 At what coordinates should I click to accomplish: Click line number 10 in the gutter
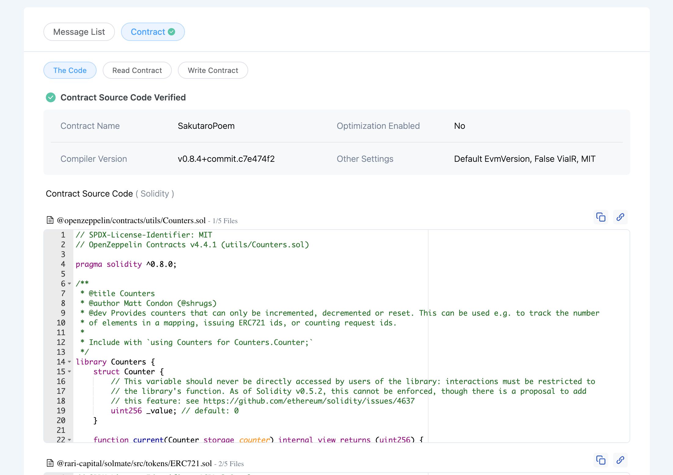point(61,323)
